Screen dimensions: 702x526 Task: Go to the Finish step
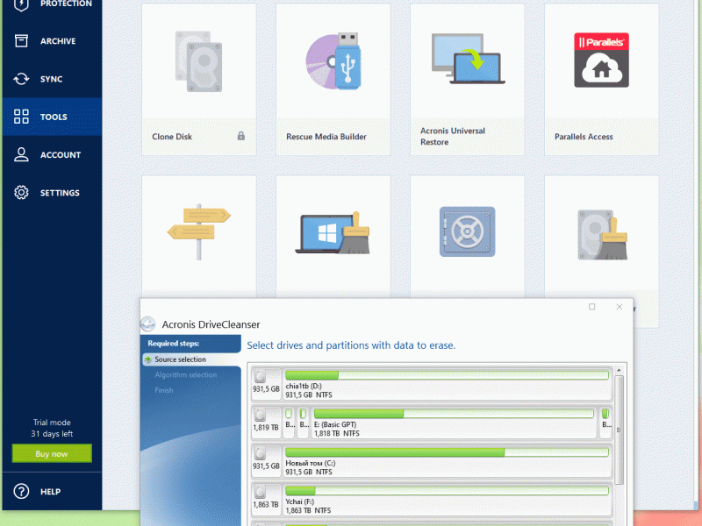click(x=164, y=390)
